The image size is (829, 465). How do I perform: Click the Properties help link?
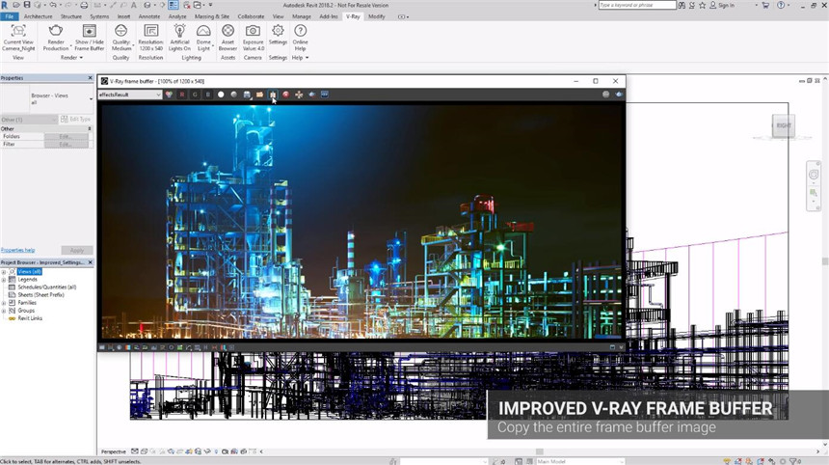point(18,250)
